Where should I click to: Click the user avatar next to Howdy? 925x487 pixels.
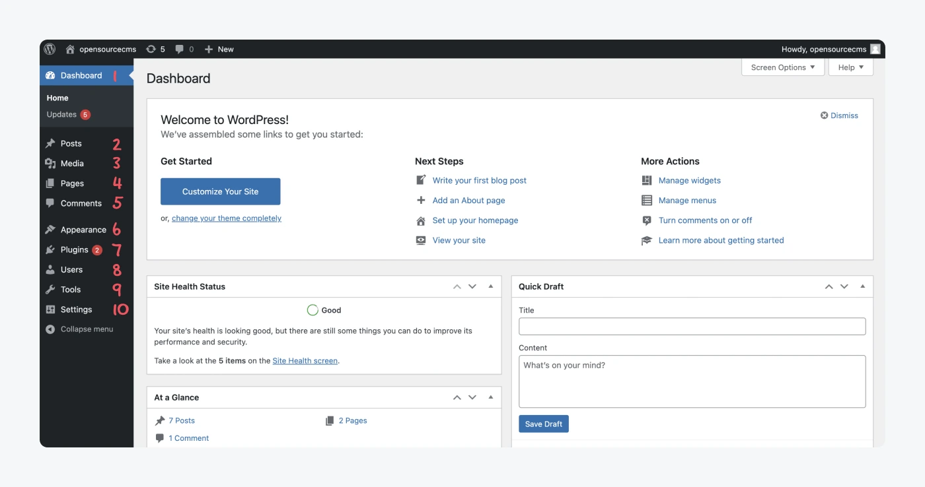(x=875, y=49)
